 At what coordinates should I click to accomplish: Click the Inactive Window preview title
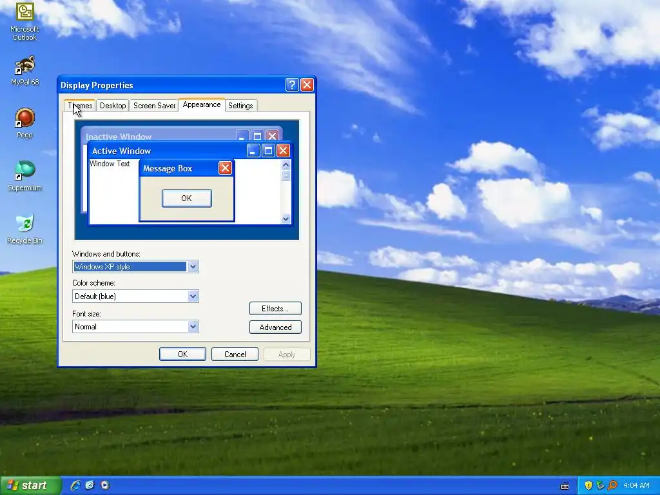coord(119,137)
